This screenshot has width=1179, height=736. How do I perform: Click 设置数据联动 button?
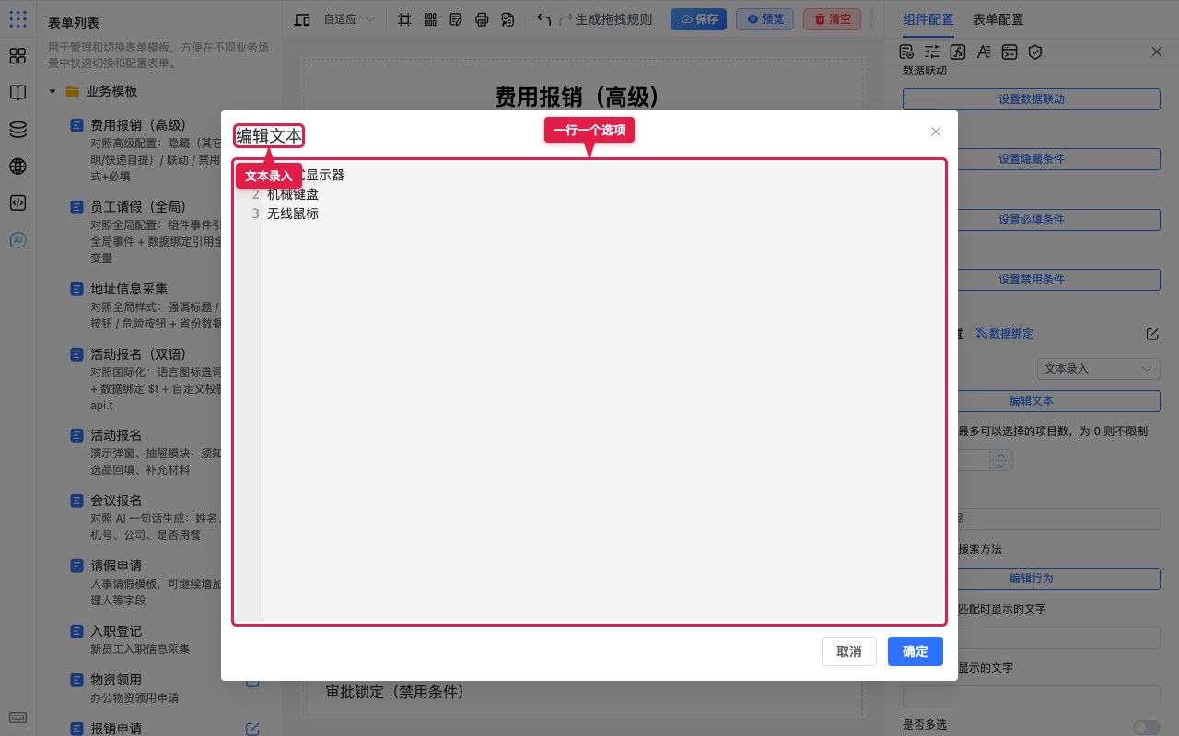pyautogui.click(x=1032, y=99)
